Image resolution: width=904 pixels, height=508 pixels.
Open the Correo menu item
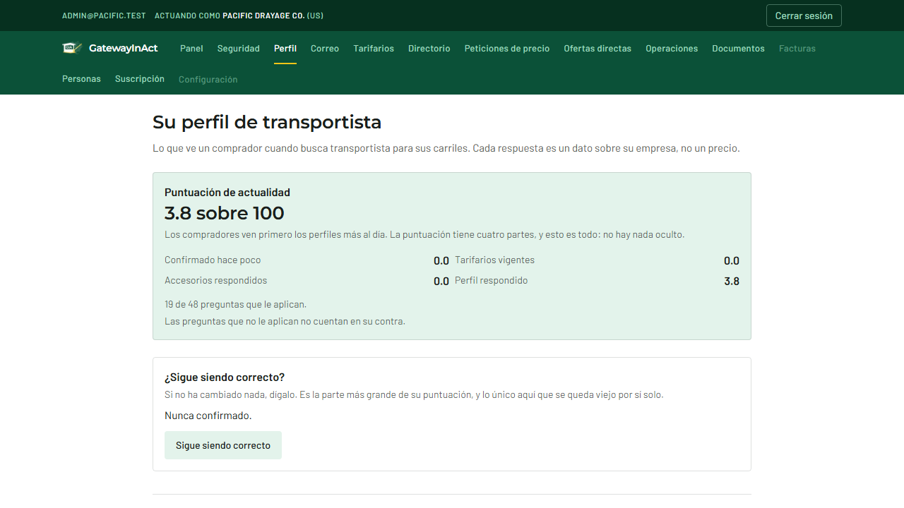[325, 49]
